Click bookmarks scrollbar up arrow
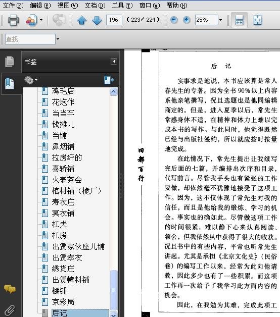The height and width of the screenshot is (317, 280). tap(113, 92)
